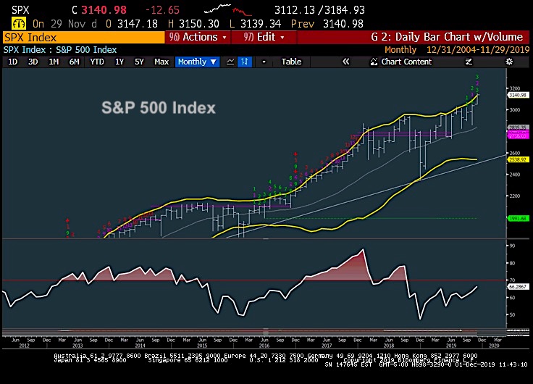Screen dimensions: 533x384
Task: Switch to bar chart type icon
Action: click(245, 62)
